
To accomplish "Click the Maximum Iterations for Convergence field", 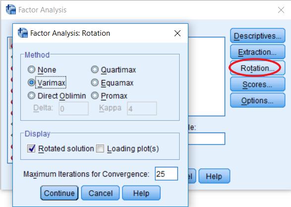I will pyautogui.click(x=166, y=174).
